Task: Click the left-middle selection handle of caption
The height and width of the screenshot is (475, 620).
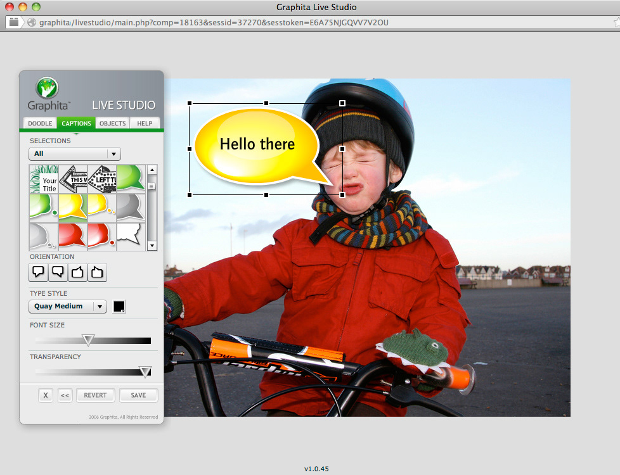Action: coord(190,149)
